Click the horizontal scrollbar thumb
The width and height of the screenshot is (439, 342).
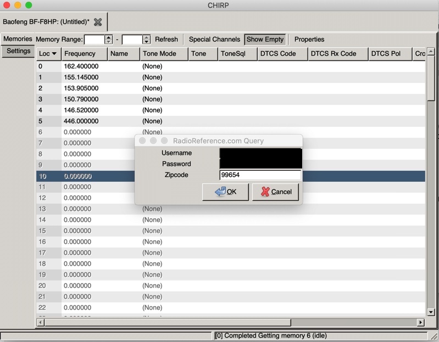[168, 322]
